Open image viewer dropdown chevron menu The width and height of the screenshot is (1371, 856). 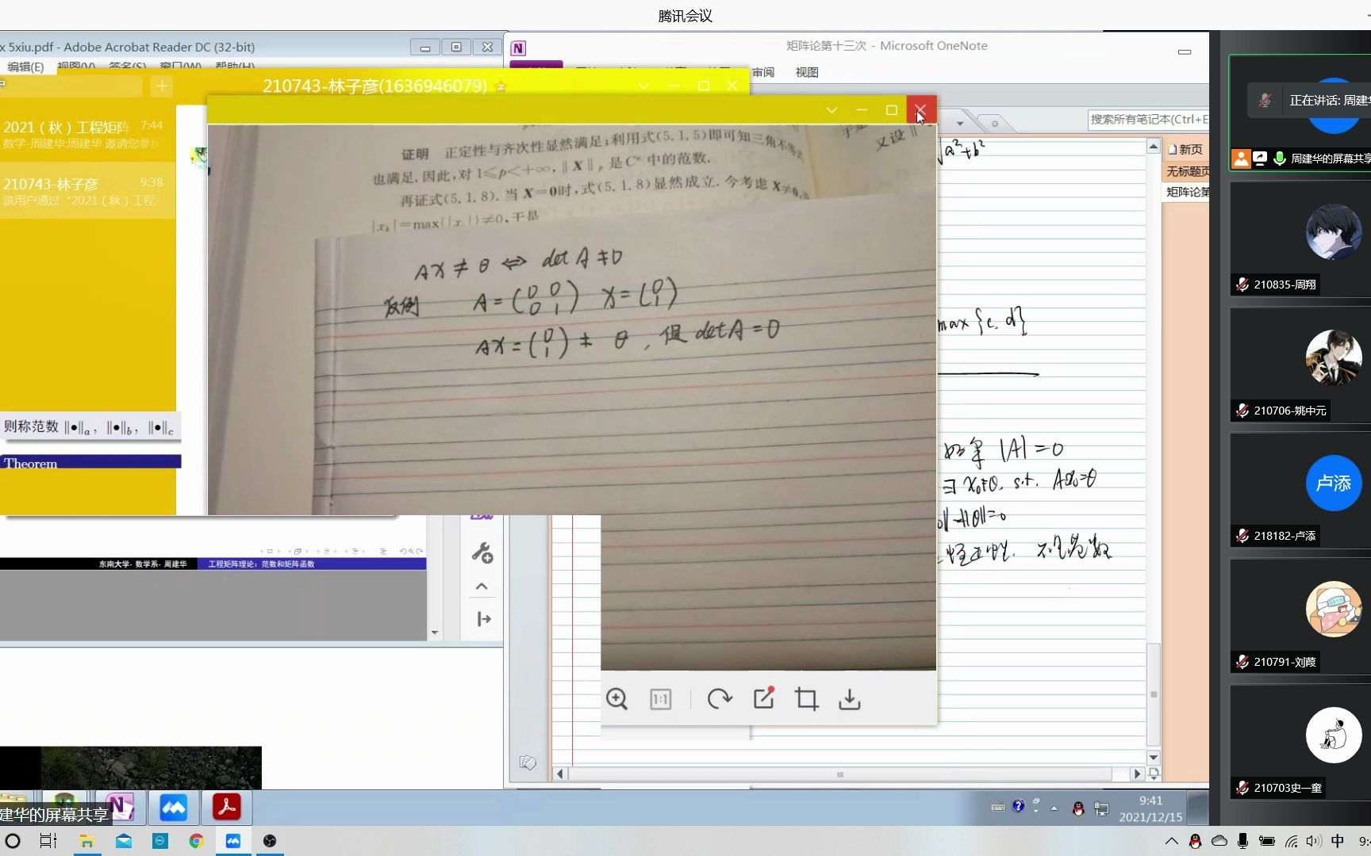point(831,110)
